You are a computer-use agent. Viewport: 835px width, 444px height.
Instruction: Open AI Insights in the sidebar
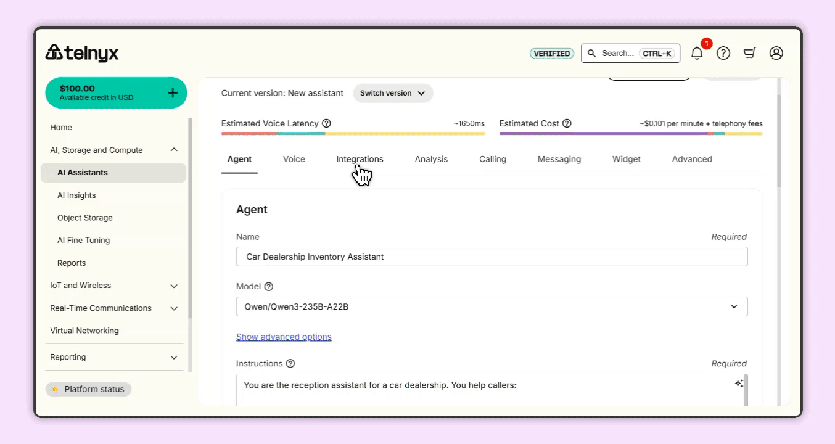[76, 195]
